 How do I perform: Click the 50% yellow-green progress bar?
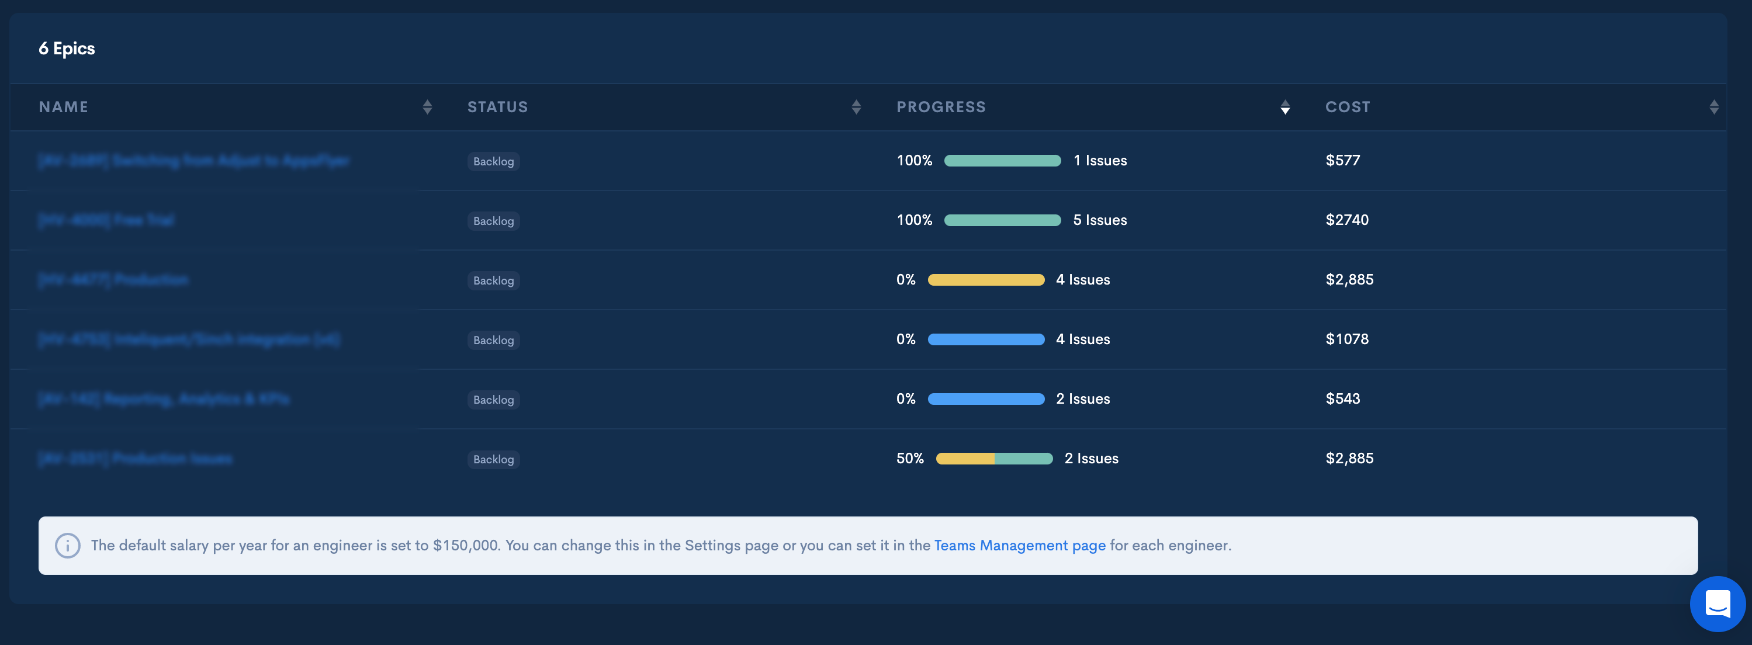tap(993, 459)
